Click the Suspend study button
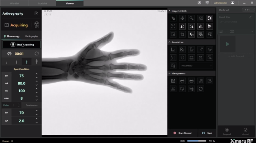 coord(227,132)
